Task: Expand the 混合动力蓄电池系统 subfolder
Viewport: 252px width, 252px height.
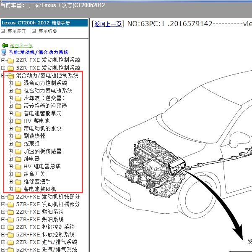Action: click(x=10, y=90)
